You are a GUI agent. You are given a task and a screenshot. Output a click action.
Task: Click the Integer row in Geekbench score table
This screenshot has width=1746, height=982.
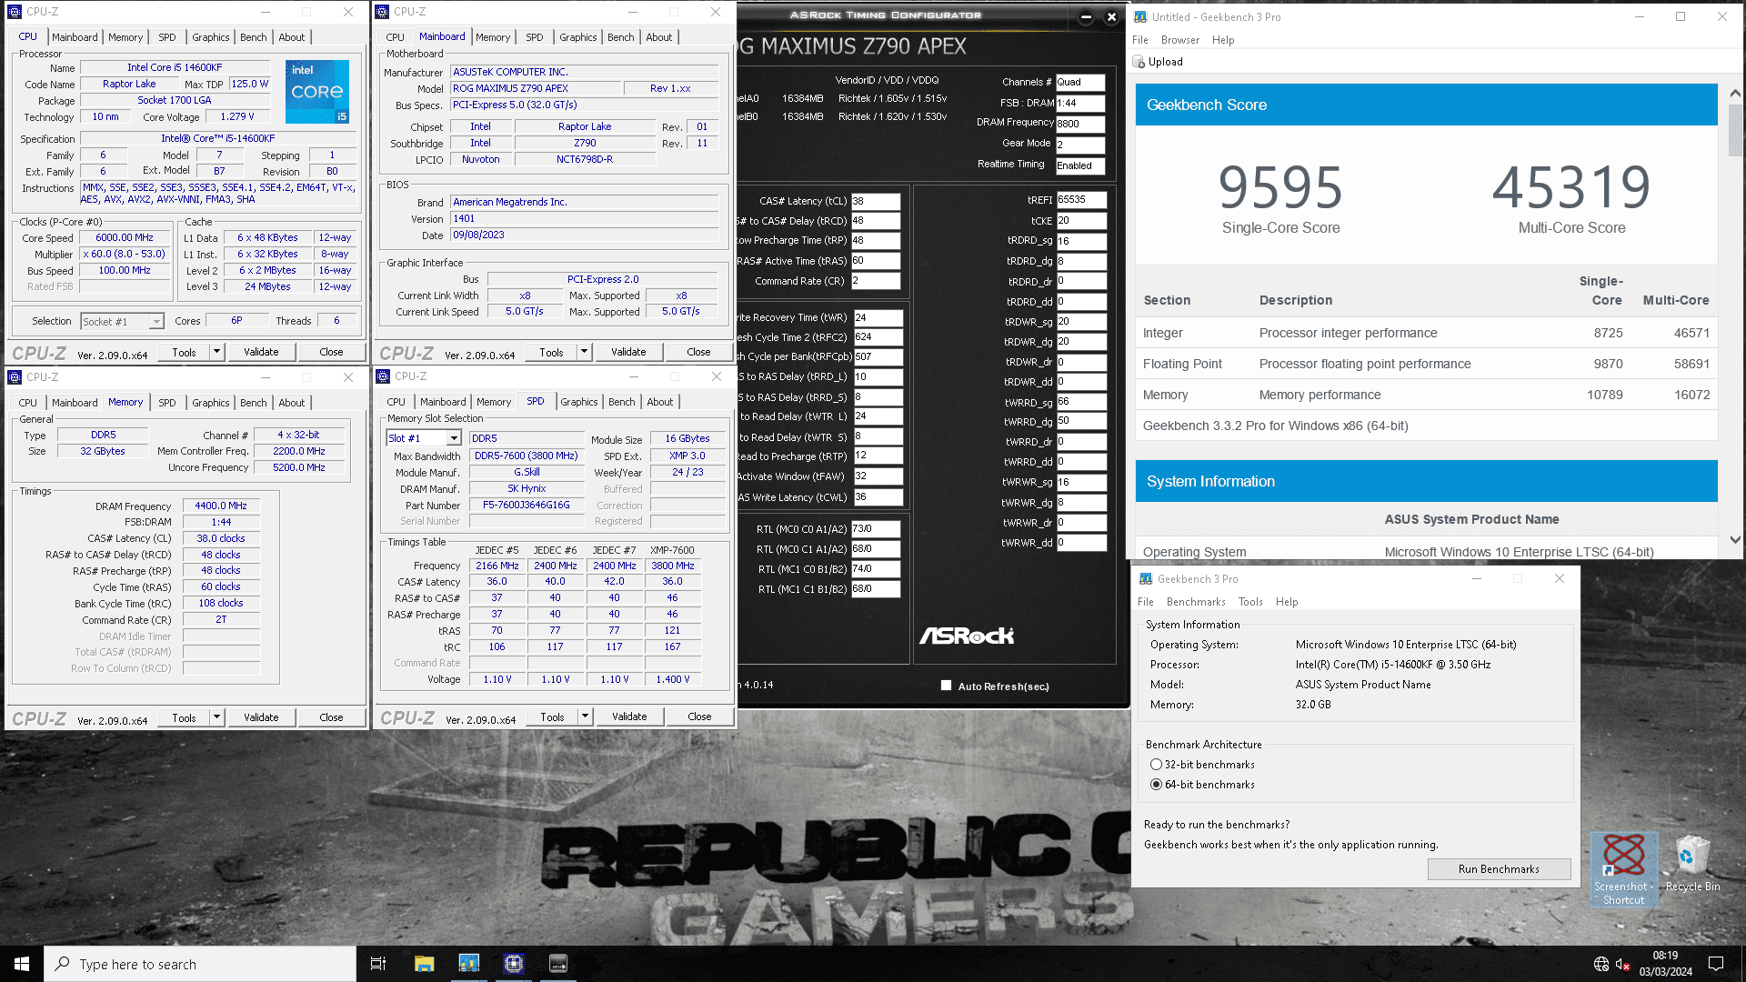click(1426, 333)
